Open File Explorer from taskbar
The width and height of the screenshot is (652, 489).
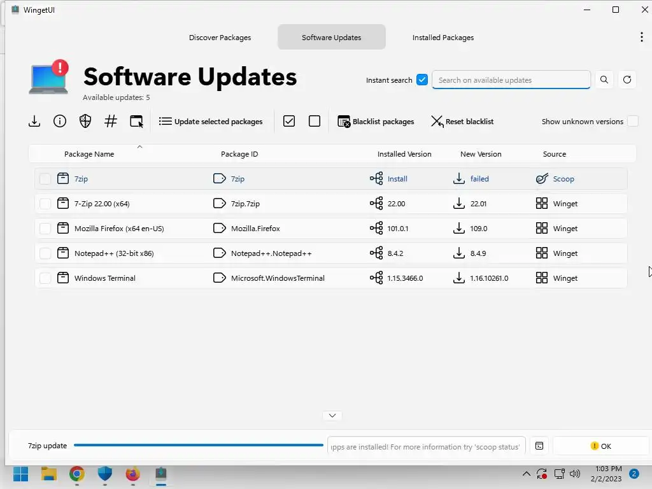[48, 474]
